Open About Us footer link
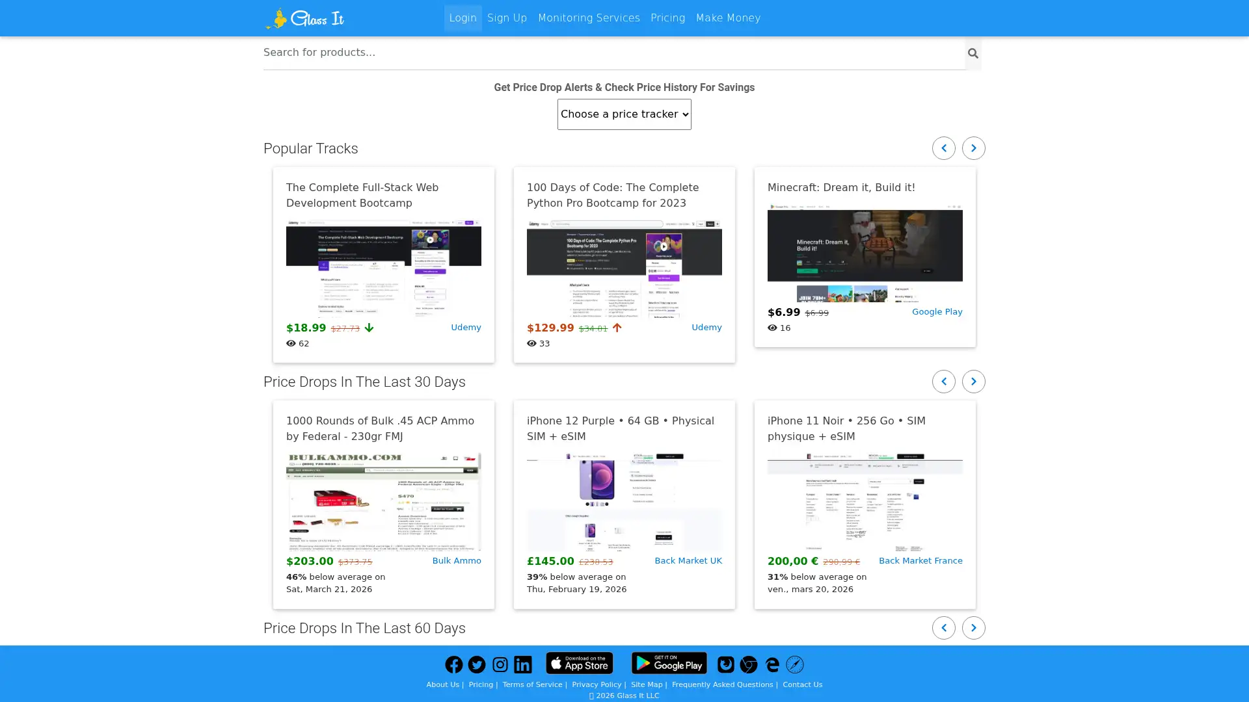The width and height of the screenshot is (1249, 702). pyautogui.click(x=442, y=684)
